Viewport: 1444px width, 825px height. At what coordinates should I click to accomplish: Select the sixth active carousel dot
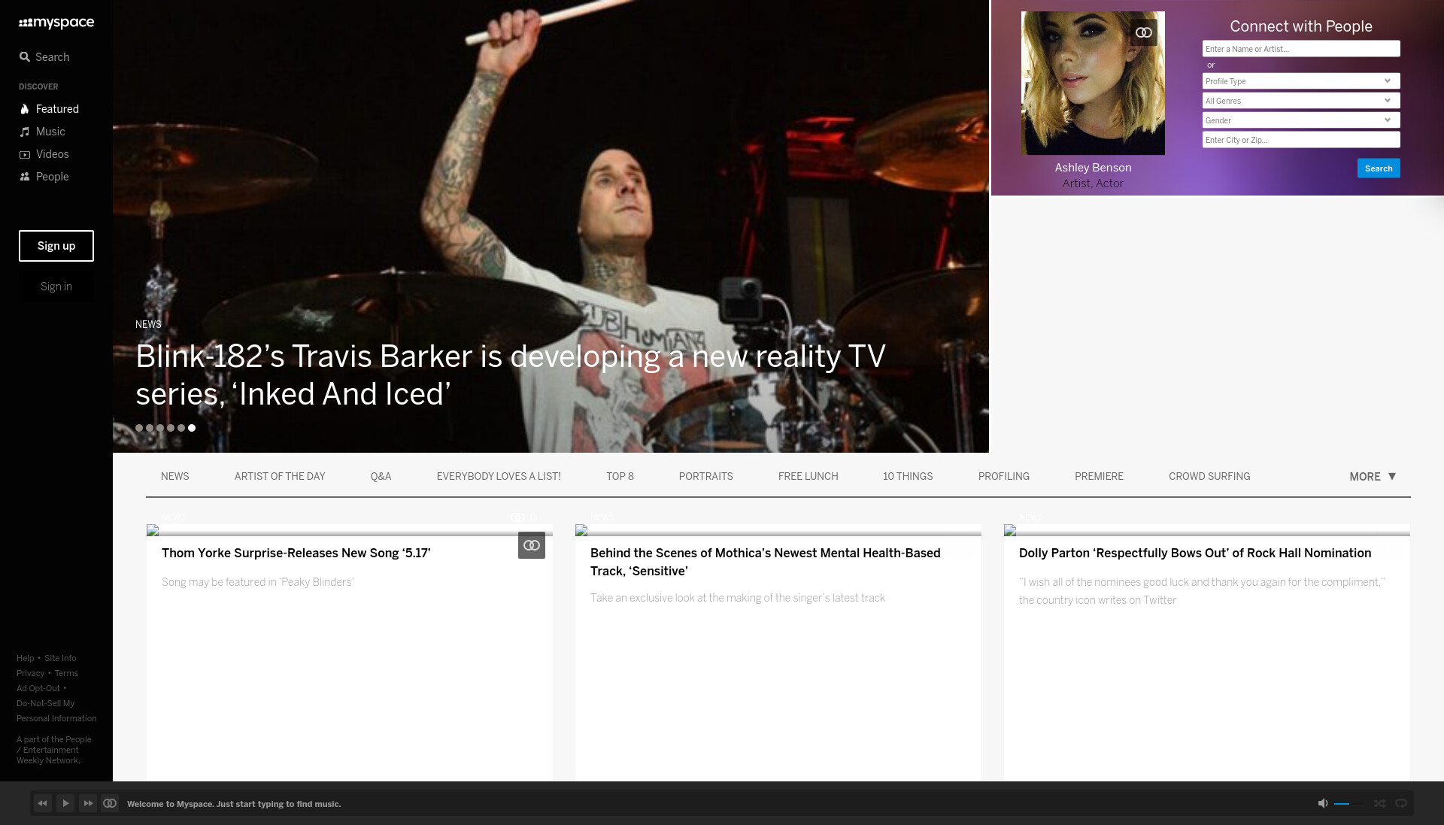(x=192, y=428)
